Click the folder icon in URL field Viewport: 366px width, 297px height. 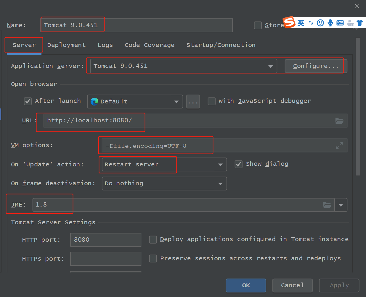point(339,121)
